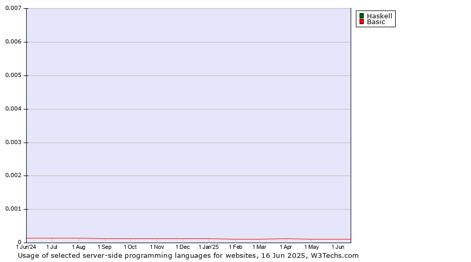Click the 0.003 y-axis label
The width and height of the screenshot is (471, 262).
coord(13,143)
